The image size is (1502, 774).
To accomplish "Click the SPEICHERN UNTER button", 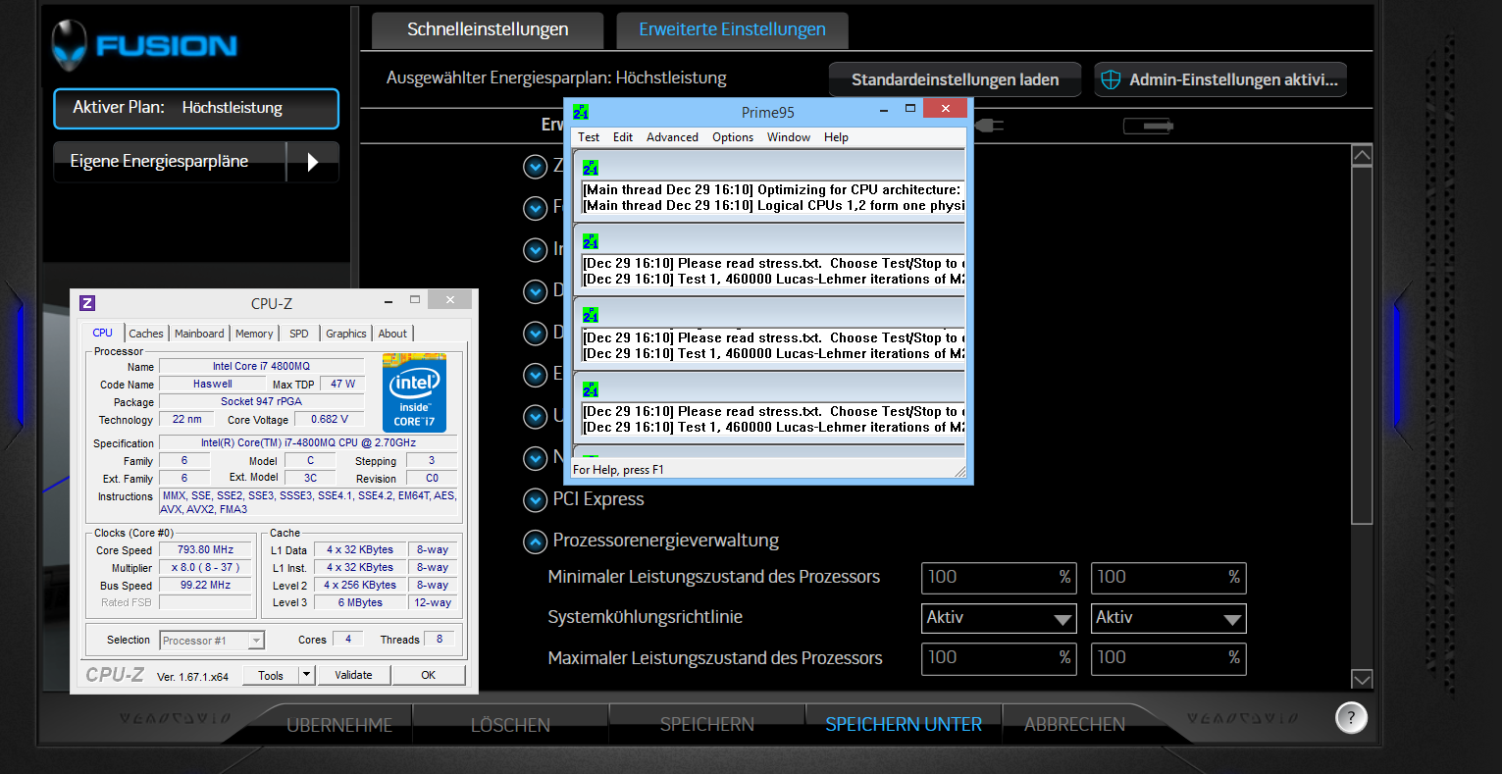I will (904, 725).
